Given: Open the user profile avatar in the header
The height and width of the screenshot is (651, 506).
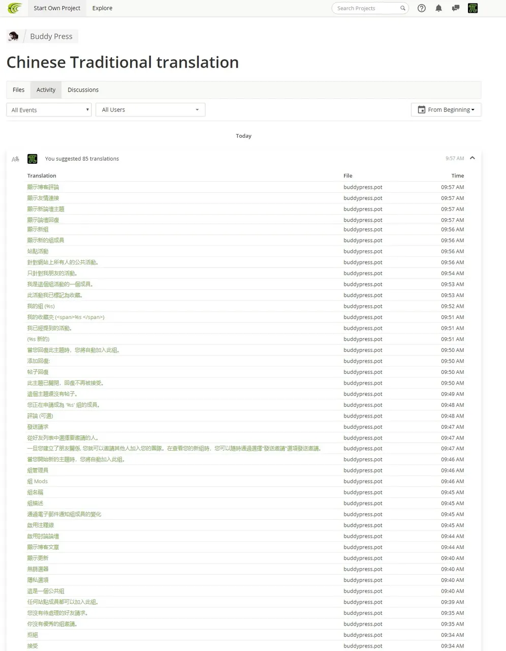Looking at the screenshot, I should point(473,8).
